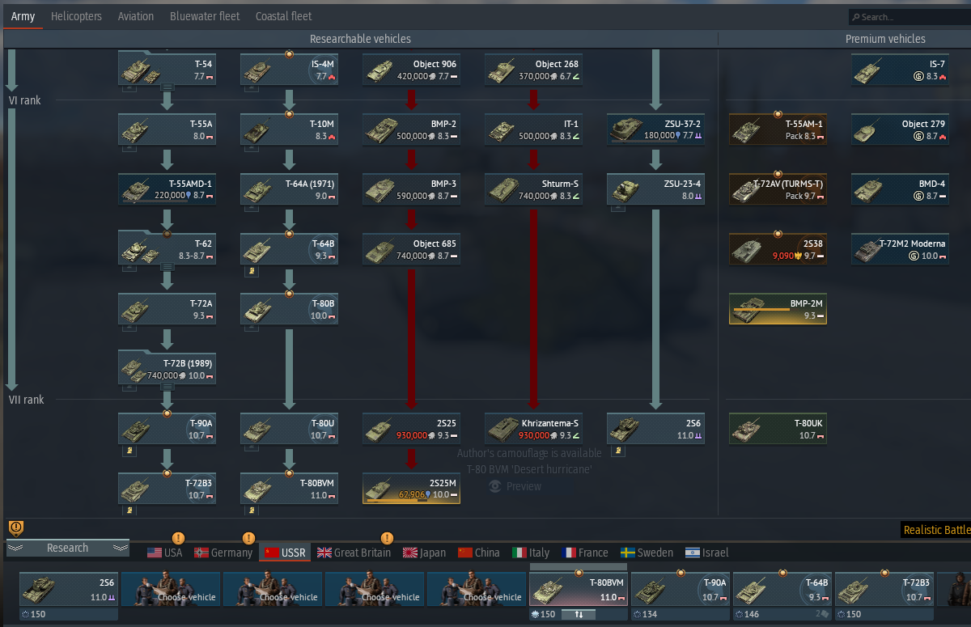Select the 2S25 light tank card
Image resolution: width=971 pixels, height=627 pixels.
pyautogui.click(x=412, y=429)
